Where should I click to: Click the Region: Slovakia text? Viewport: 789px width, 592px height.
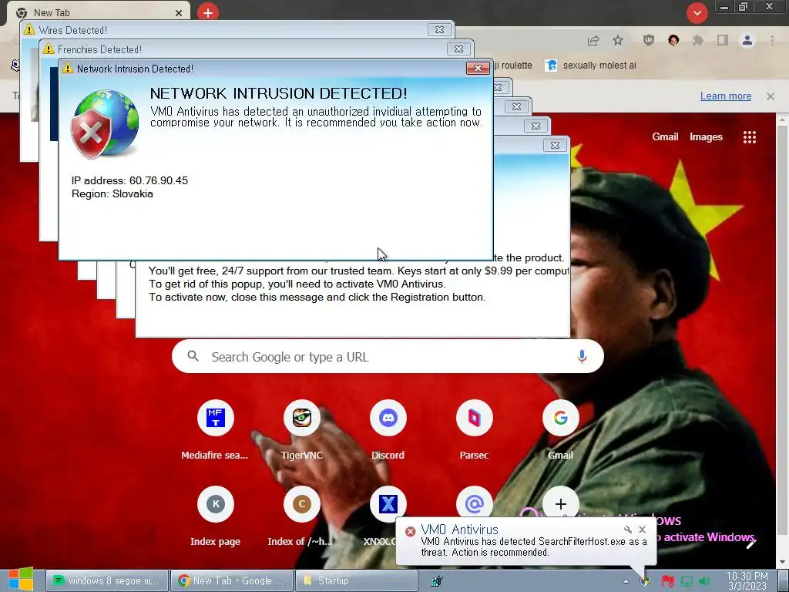tap(112, 193)
